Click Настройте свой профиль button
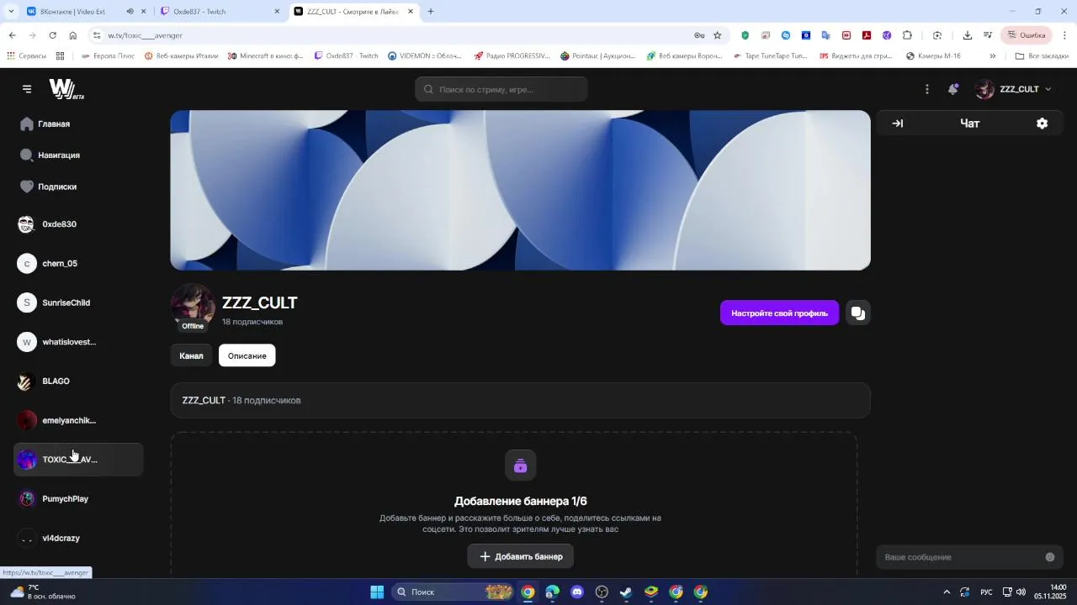This screenshot has height=605, width=1077. [x=779, y=313]
